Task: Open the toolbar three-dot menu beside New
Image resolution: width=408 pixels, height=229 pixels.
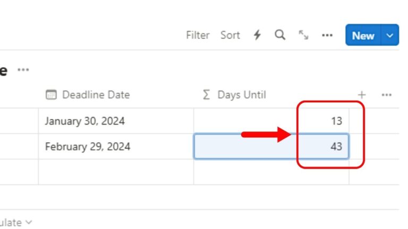Action: 327,35
